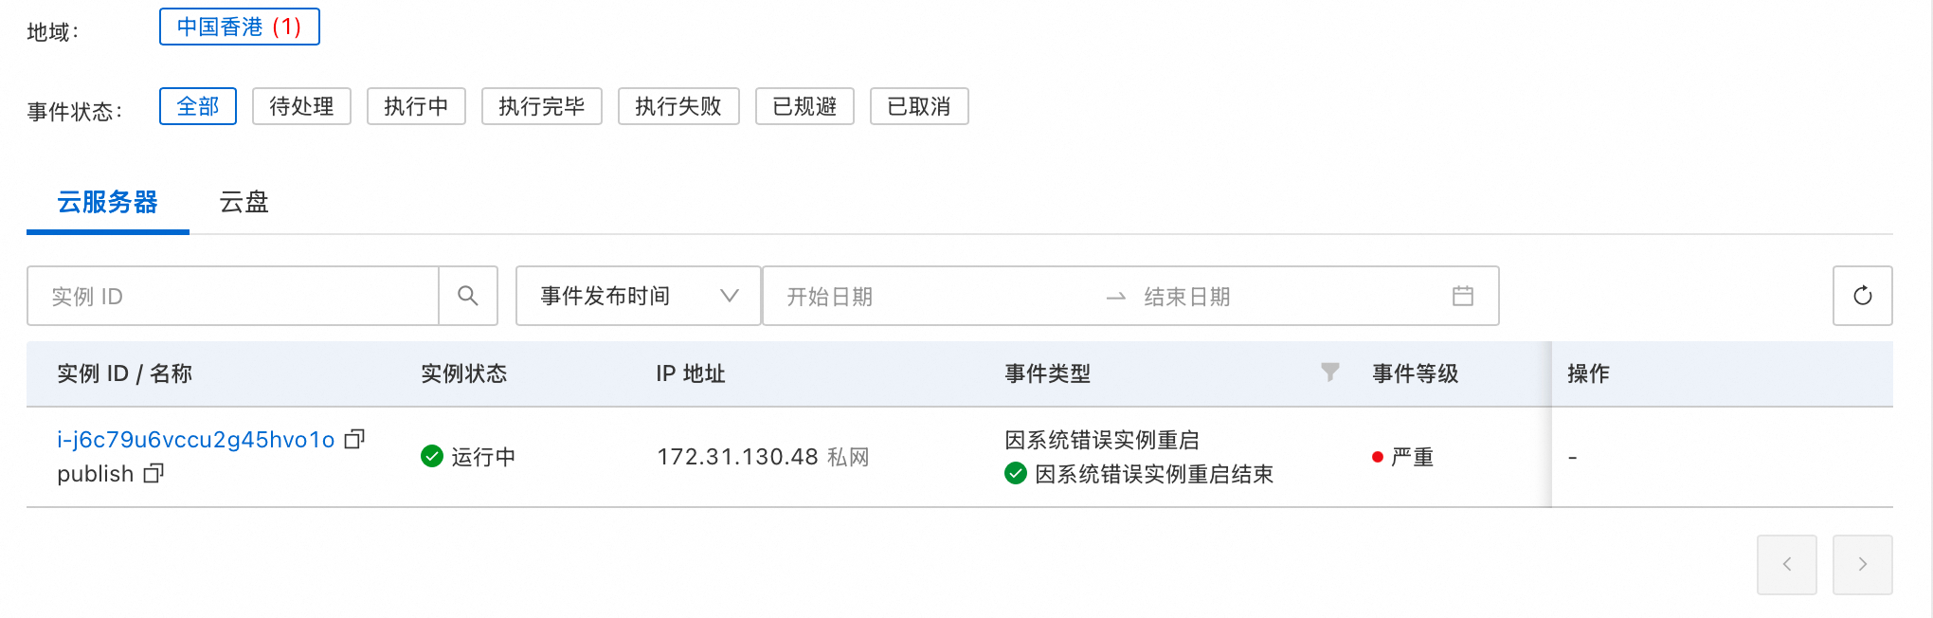Viewport: 1933px width, 618px height.
Task: Select the 已取消 status filter
Action: 919,106
